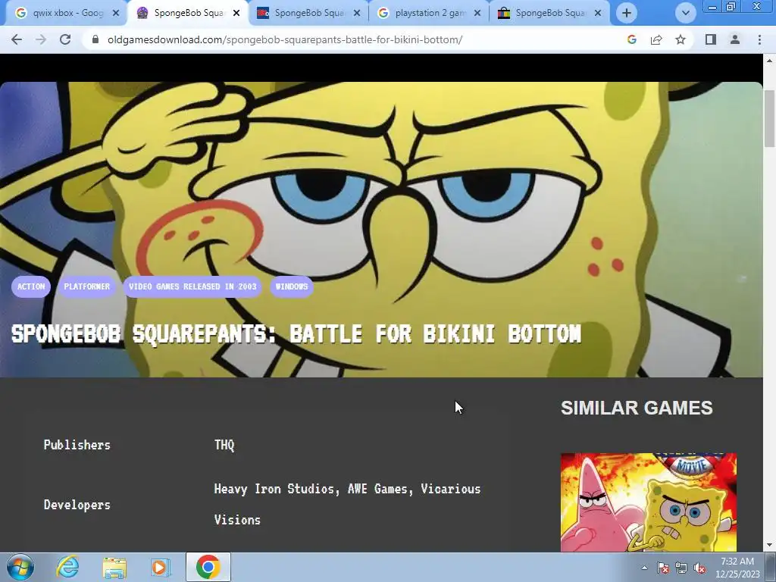Image resolution: width=776 pixels, height=582 pixels.
Task: Open the network status tray icon
Action: 681,568
